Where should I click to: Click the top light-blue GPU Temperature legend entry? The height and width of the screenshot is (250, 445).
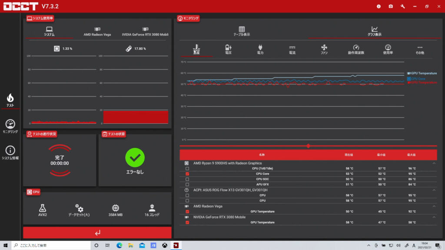(422, 73)
